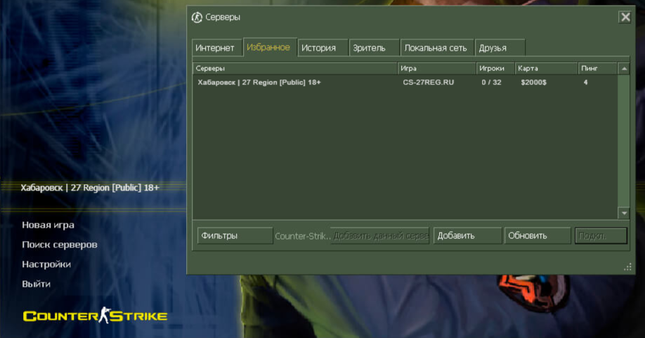Close the Серверы window
Image resolution: width=645 pixels, height=338 pixels.
625,17
